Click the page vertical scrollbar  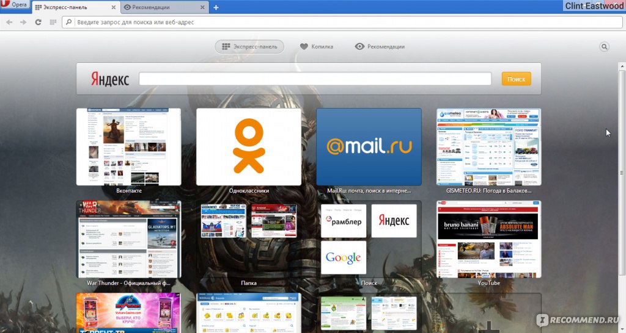(x=622, y=172)
